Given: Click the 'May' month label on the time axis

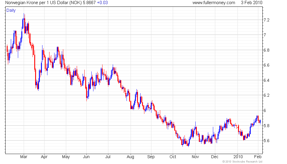Looking at the screenshot, I should 66,157.
